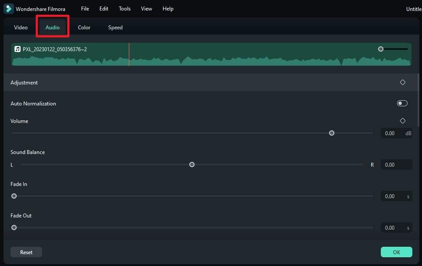Click the Sound Balance label
Screen dimensions: 422x266
pyautogui.click(x=28, y=152)
